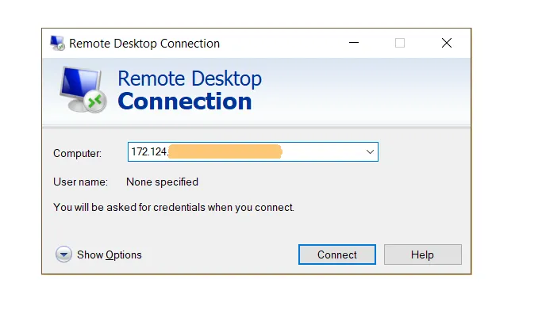Click the Connect button
This screenshot has height=310, width=538.
tap(337, 255)
